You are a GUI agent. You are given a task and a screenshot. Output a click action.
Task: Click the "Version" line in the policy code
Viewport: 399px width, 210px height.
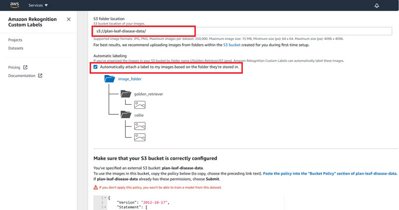pyautogui.click(x=143, y=203)
